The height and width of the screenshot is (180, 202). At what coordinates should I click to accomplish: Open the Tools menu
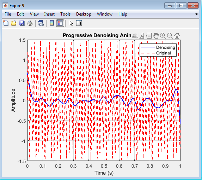click(66, 14)
